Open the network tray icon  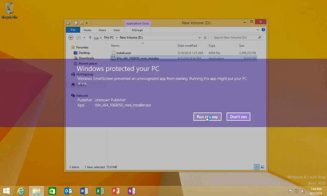coord(297,191)
